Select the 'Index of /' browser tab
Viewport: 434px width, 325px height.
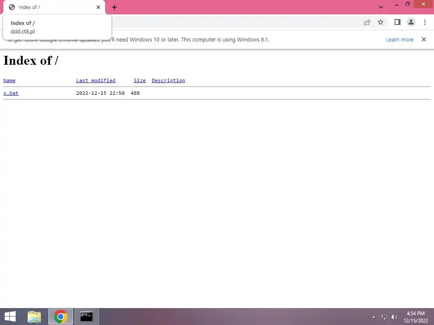[54, 7]
